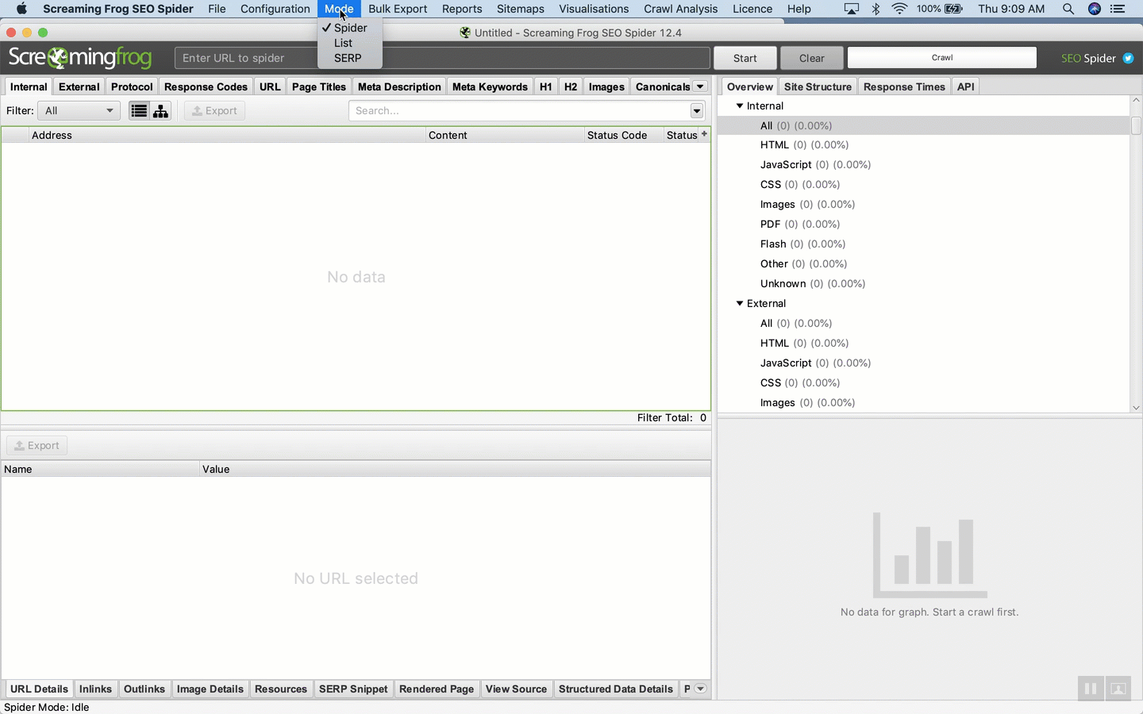Switch to the Page Titles tab
Screen dimensions: 1143x714
click(x=319, y=86)
